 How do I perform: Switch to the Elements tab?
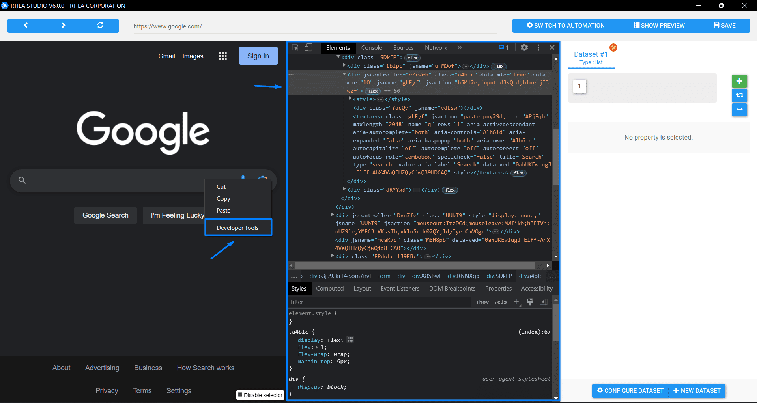click(x=338, y=48)
